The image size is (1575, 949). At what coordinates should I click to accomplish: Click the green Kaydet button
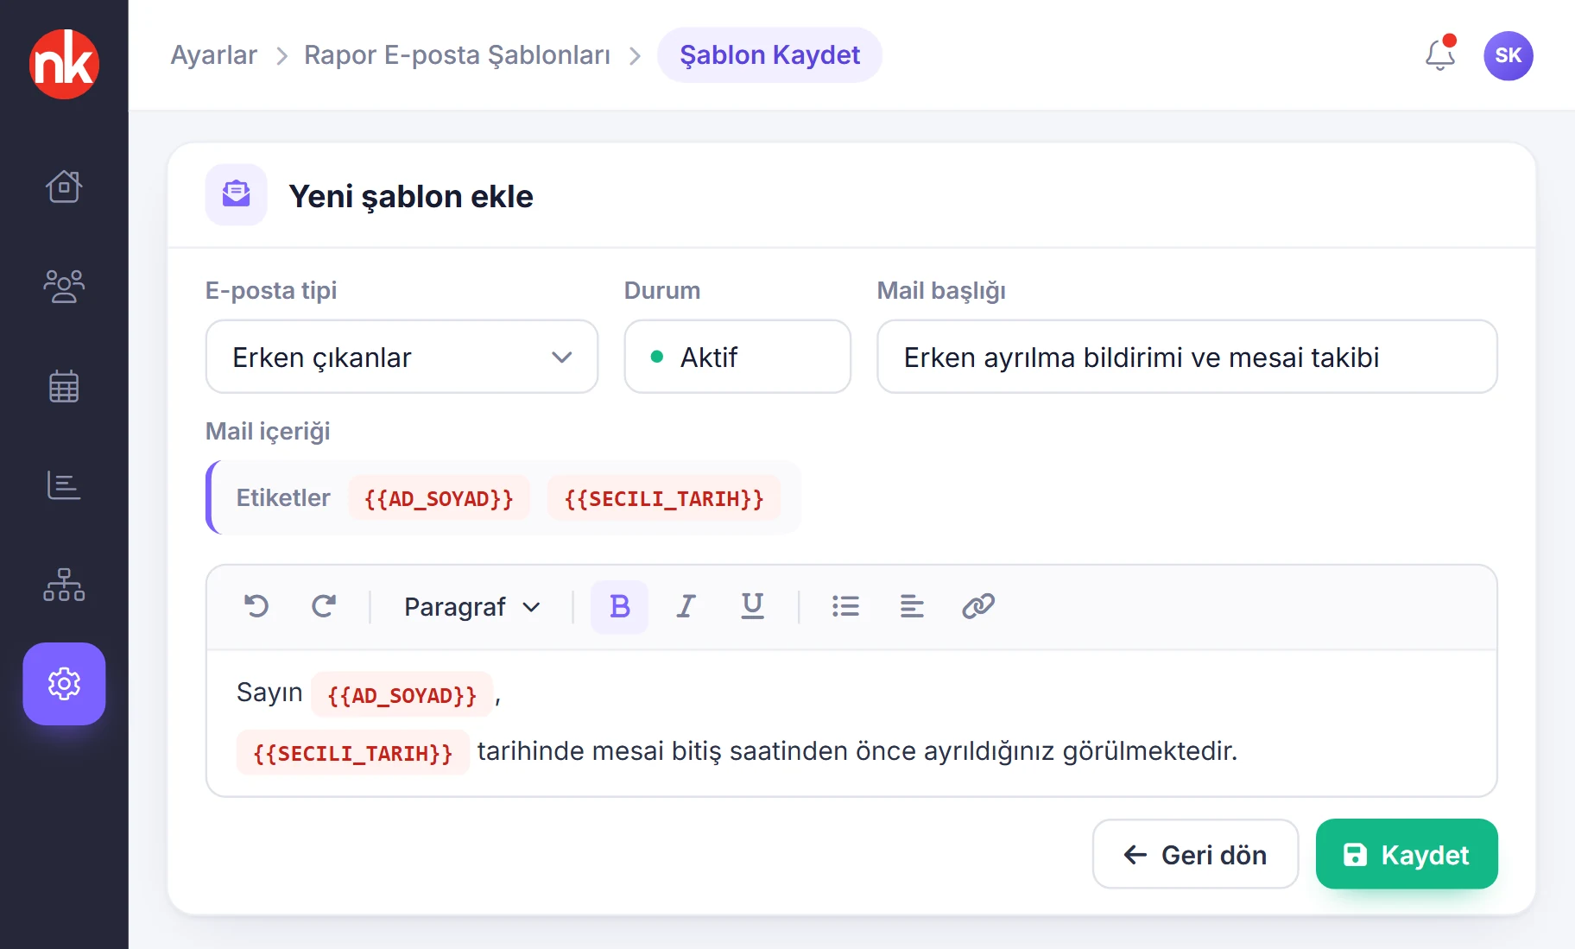click(1407, 855)
